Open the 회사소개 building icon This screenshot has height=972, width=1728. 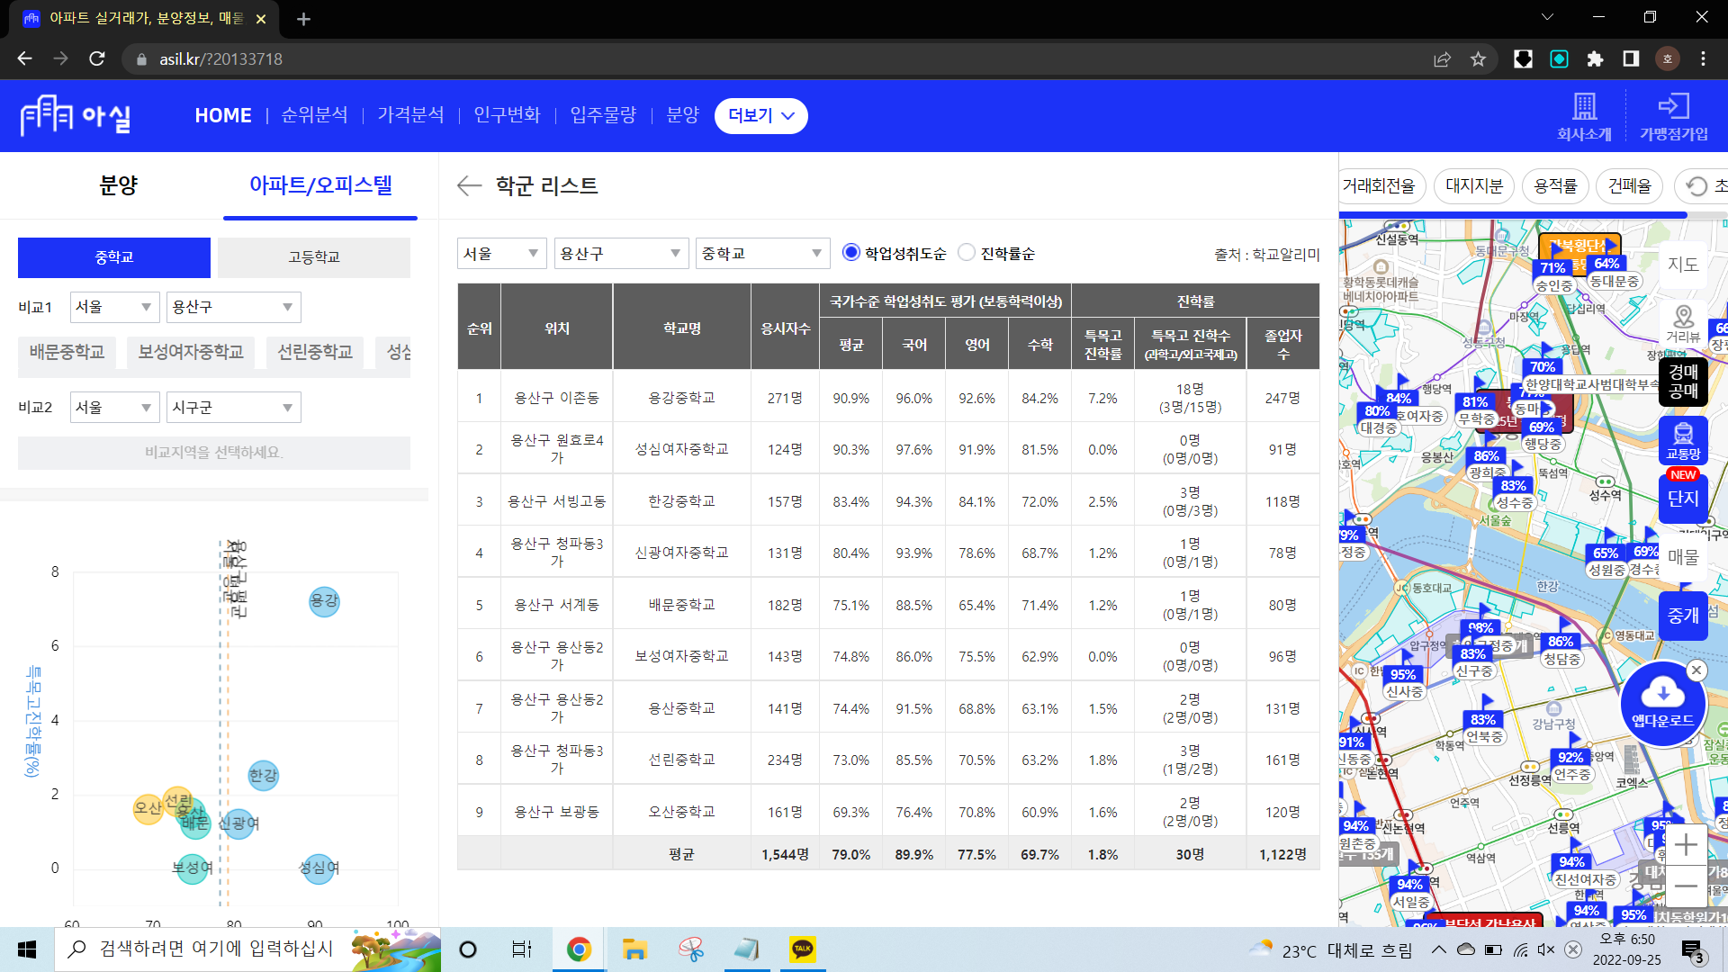click(1584, 107)
